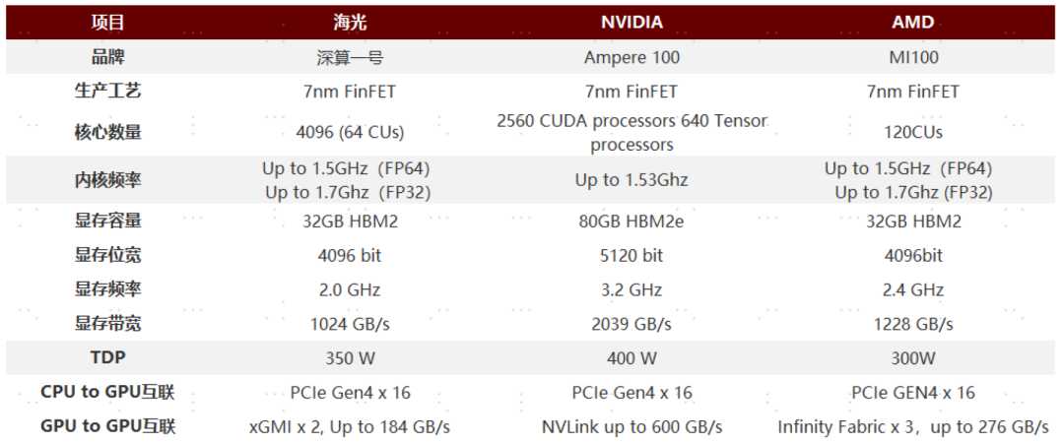
Task: Click the 项目 header cell
Action: pyautogui.click(x=108, y=22)
